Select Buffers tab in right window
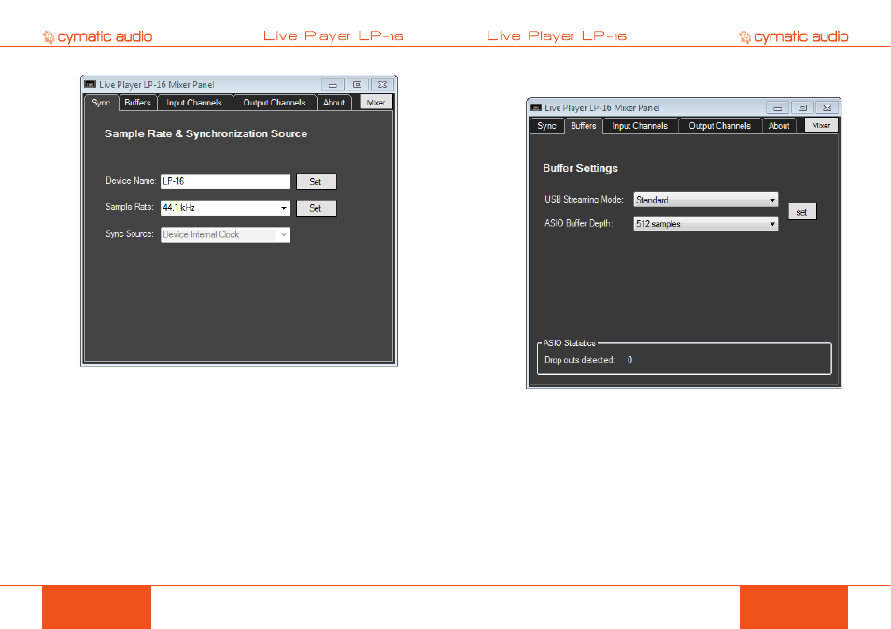 (x=584, y=126)
